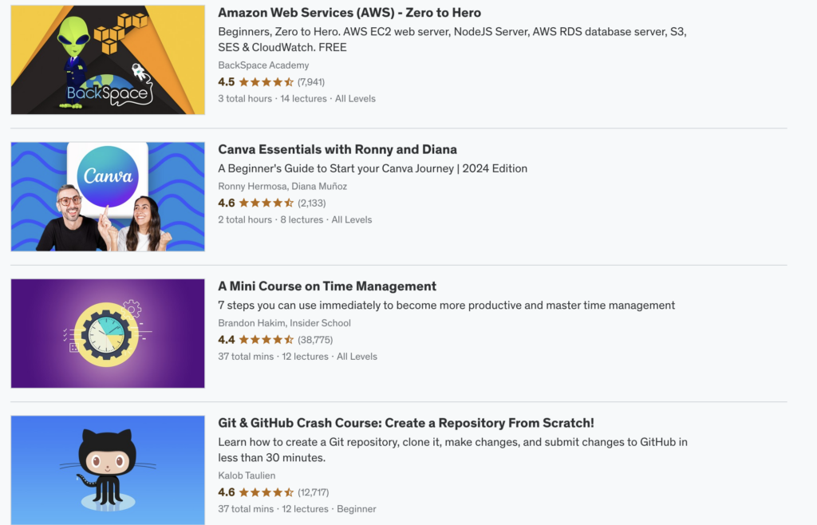Open 'Canva Essentials with Ronny and Diana' title

click(337, 150)
